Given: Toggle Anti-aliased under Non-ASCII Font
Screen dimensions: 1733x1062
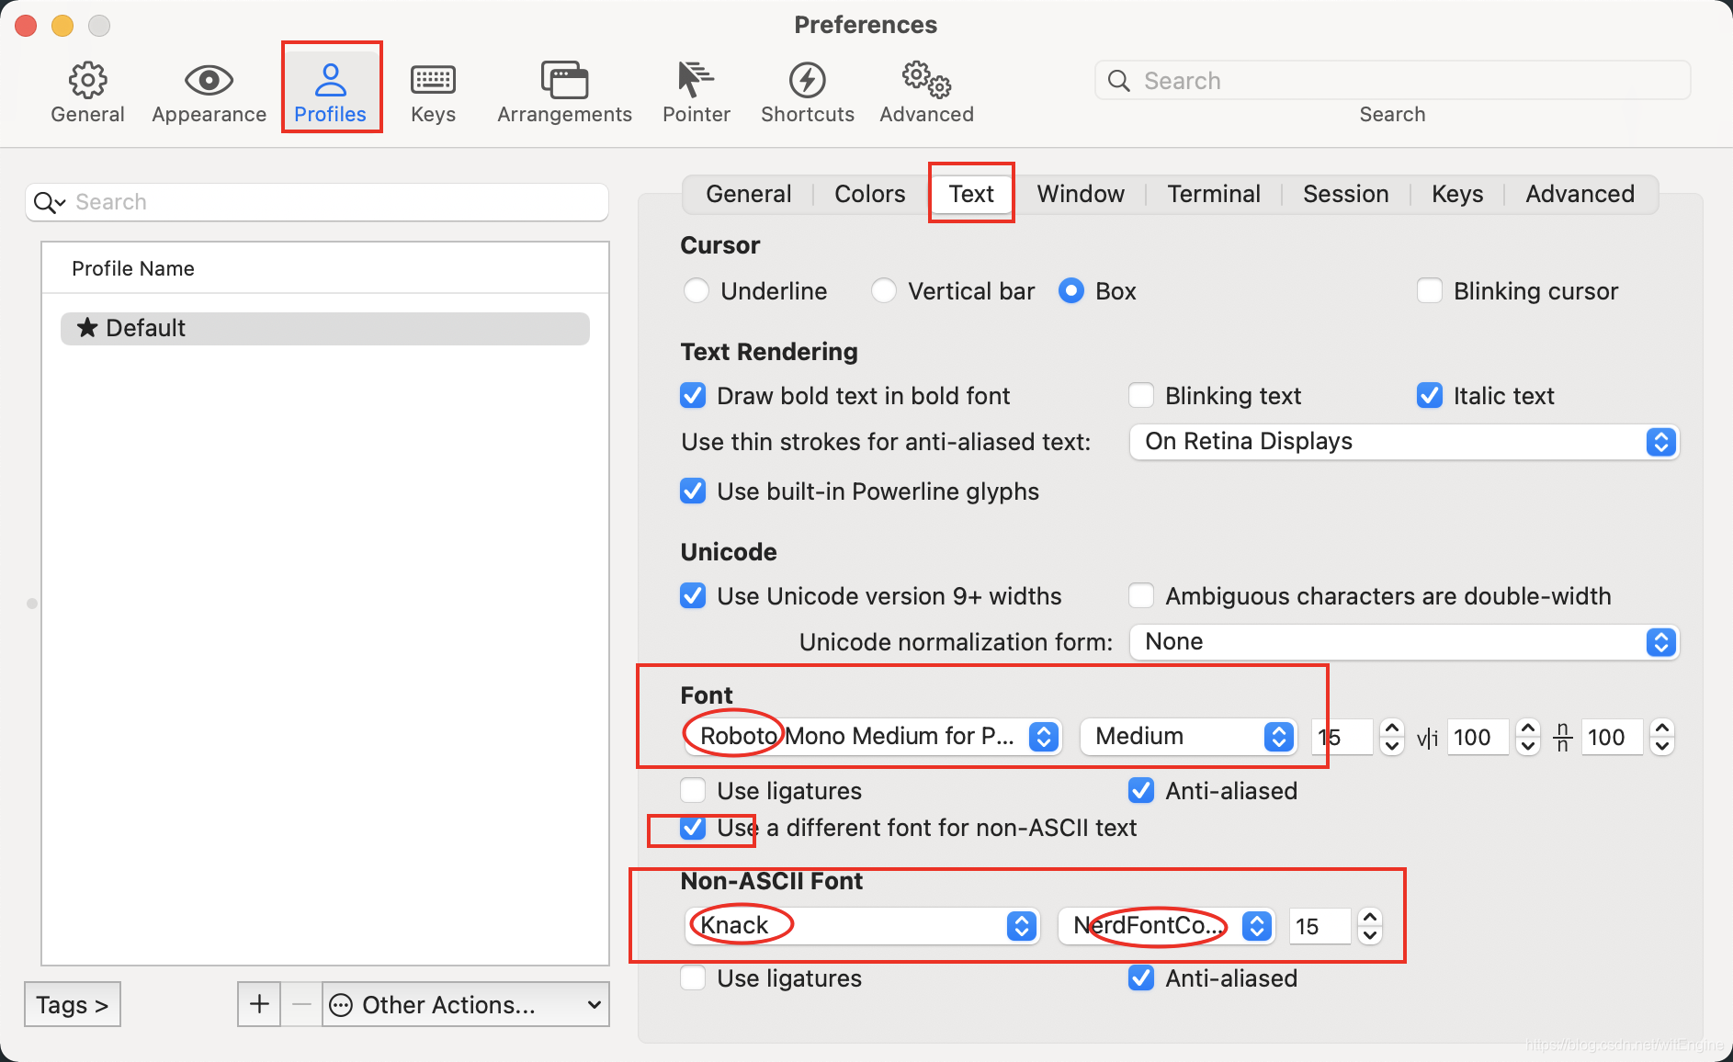Looking at the screenshot, I should [1141, 978].
